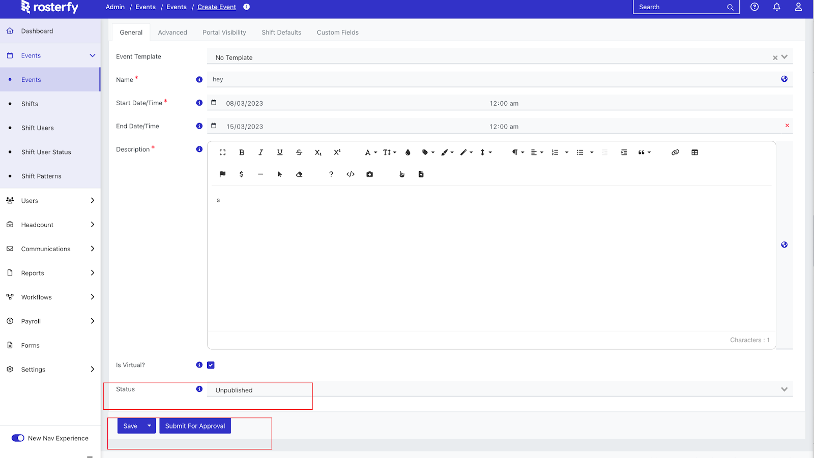Viewport: 814px width, 458px height.
Task: Clear the selected event template with the X
Action: coord(775,57)
